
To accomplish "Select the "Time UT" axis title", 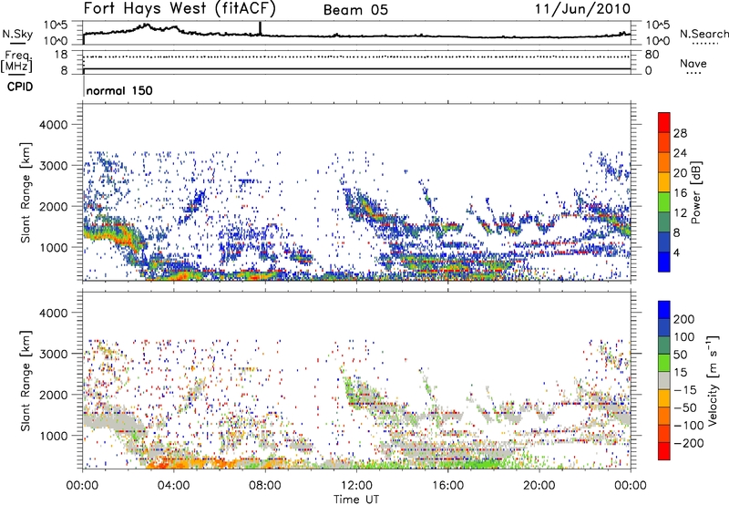I will [356, 499].
